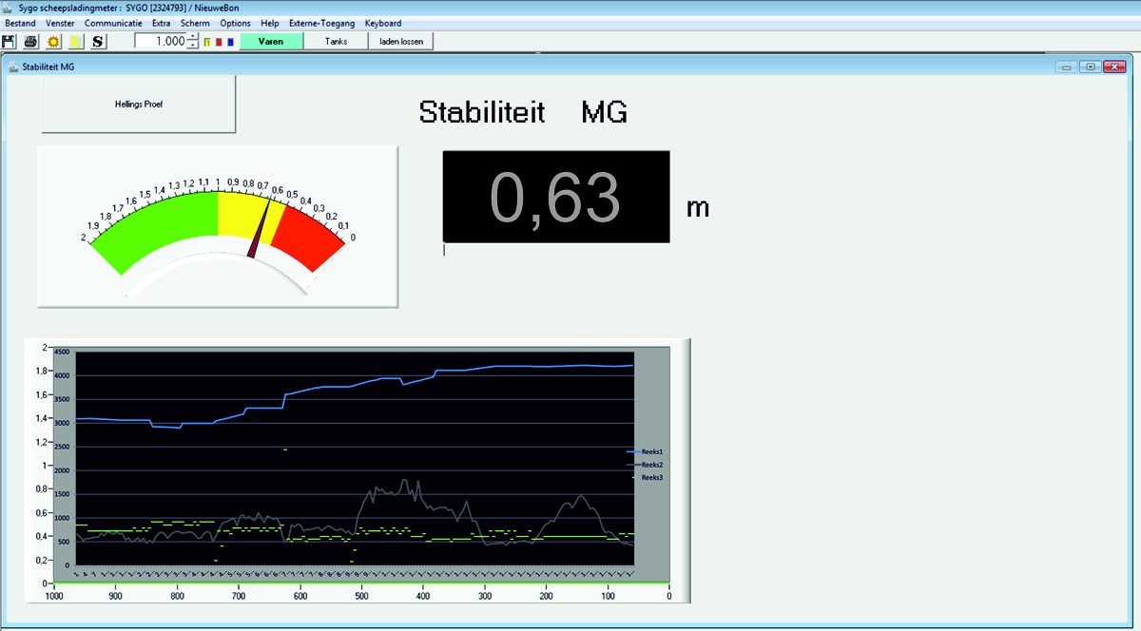Click the Tanks button
Screen dimensions: 1141x631
[x=336, y=41]
